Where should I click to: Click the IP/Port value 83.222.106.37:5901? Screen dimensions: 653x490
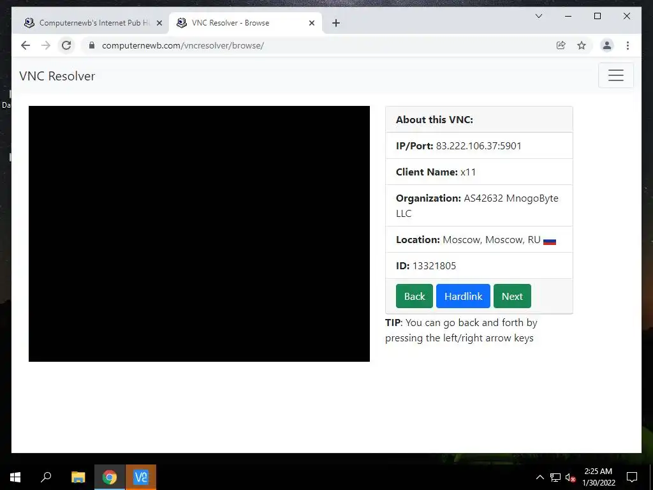tap(478, 146)
